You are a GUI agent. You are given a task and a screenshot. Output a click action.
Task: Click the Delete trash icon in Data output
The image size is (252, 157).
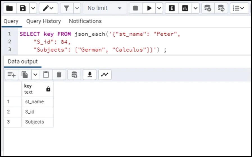point(59,75)
